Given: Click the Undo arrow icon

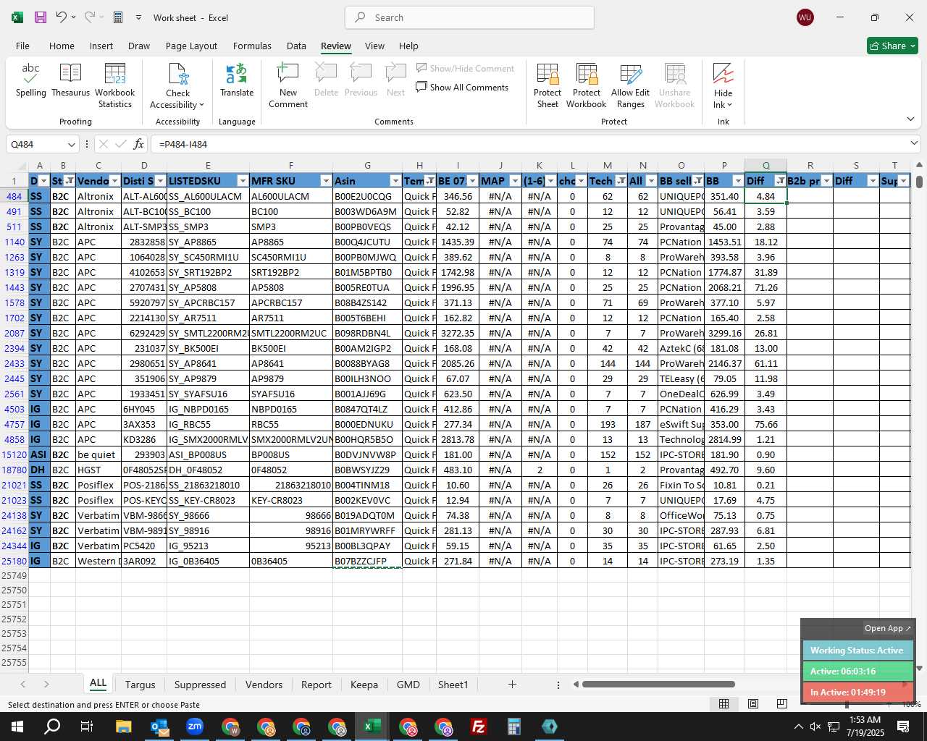Looking at the screenshot, I should pos(62,17).
